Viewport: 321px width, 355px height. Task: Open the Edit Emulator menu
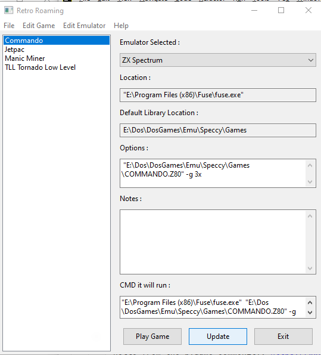click(x=85, y=26)
